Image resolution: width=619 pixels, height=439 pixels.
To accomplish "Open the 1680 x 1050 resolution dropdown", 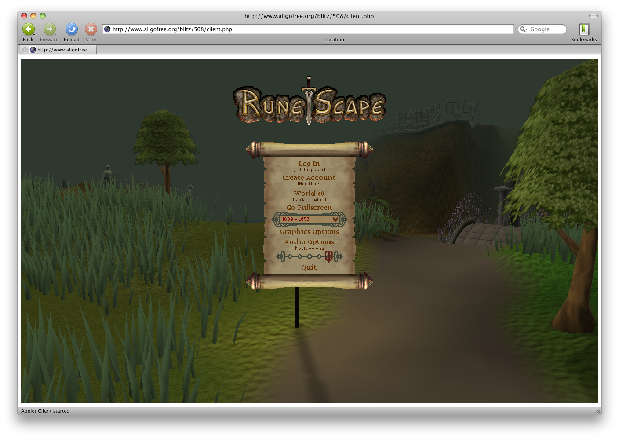I will point(309,219).
